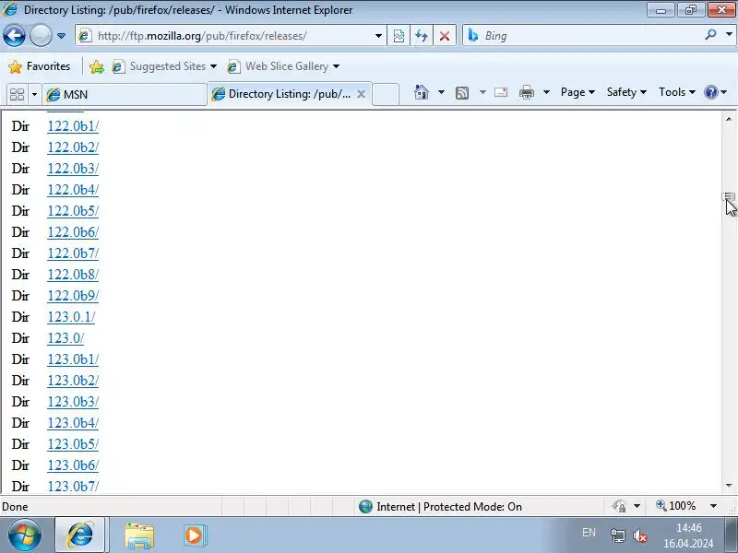Open the Help question mark icon

tap(710, 92)
